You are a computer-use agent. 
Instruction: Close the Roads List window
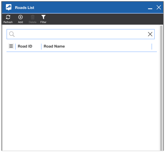[159, 7]
